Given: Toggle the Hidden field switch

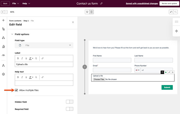Looking at the screenshot, I should pyautogui.click(x=69, y=102).
